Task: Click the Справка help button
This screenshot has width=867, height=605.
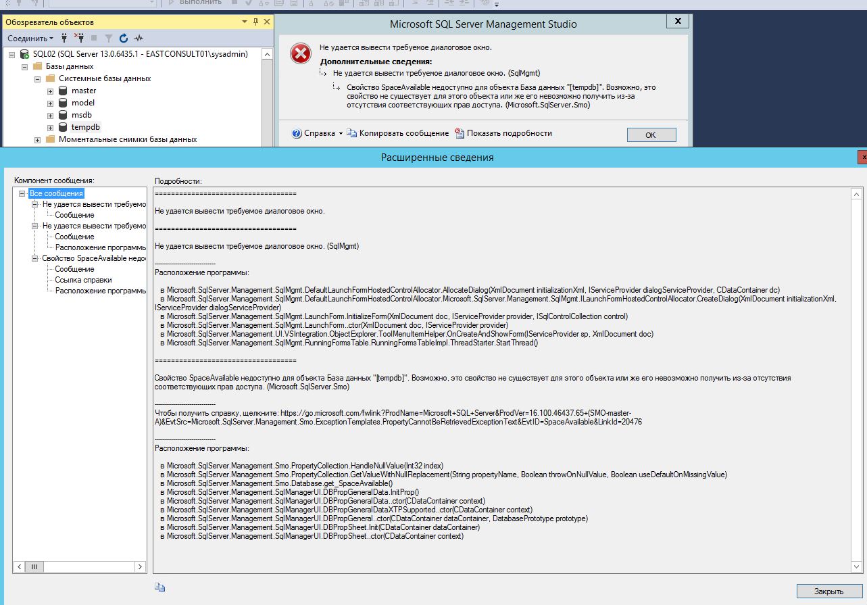Action: pyautogui.click(x=314, y=133)
